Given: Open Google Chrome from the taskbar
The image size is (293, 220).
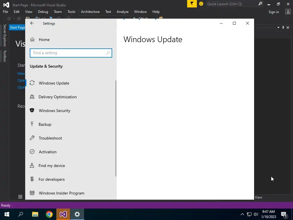Looking at the screenshot, I should [x=49, y=214].
